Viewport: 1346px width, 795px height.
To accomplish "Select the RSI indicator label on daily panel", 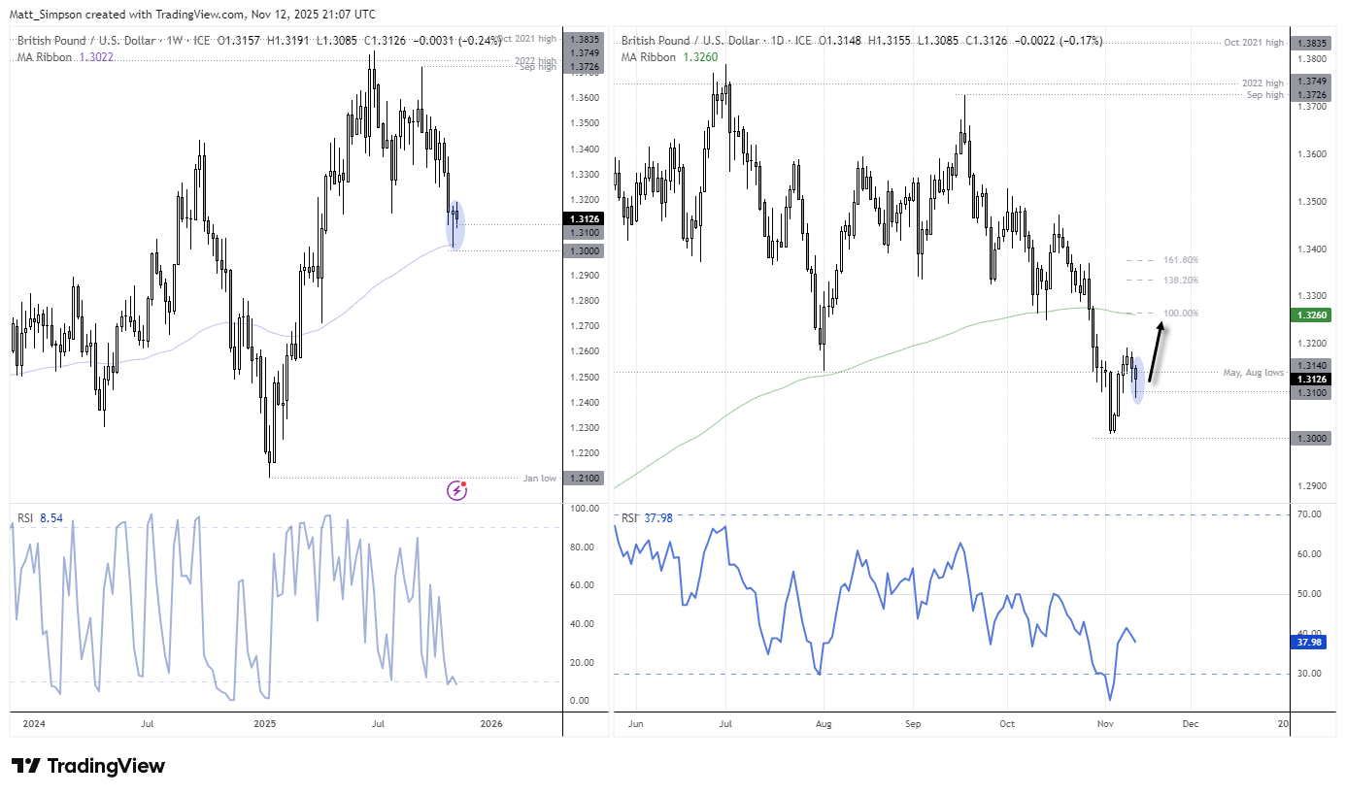I will pyautogui.click(x=630, y=517).
